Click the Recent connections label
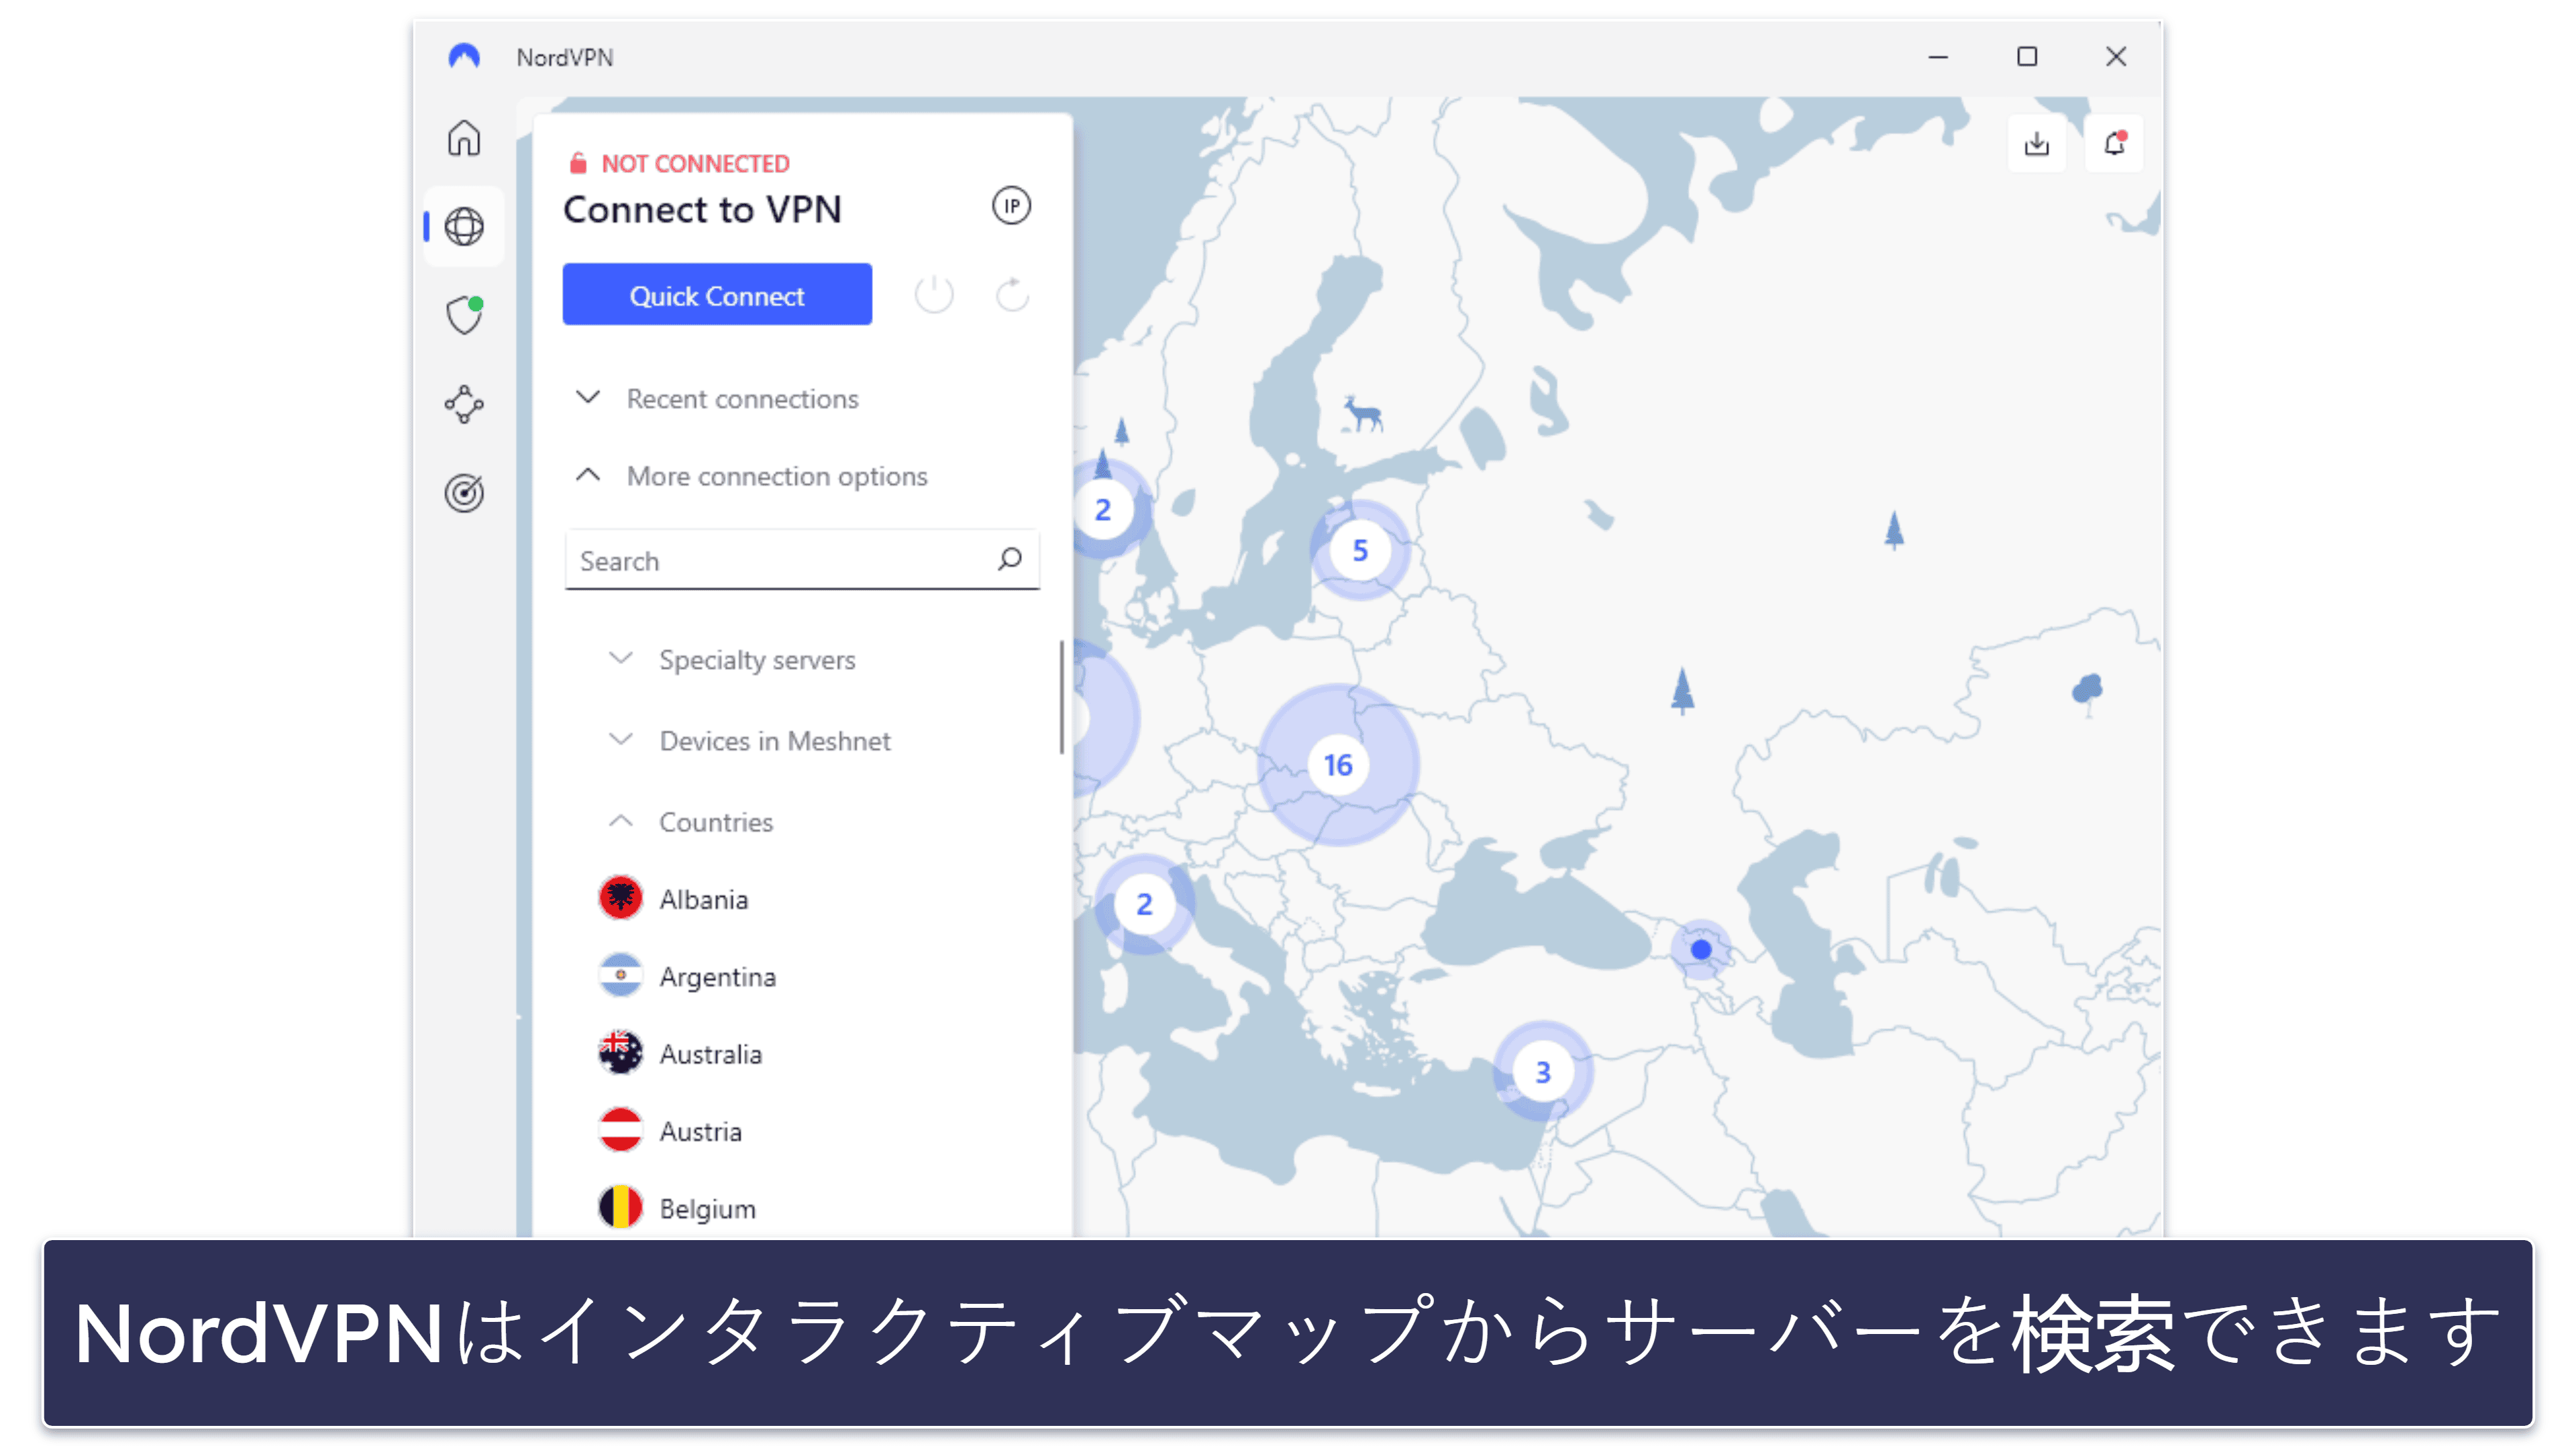Screen dimensions: 2576x1446 pyautogui.click(x=742, y=399)
